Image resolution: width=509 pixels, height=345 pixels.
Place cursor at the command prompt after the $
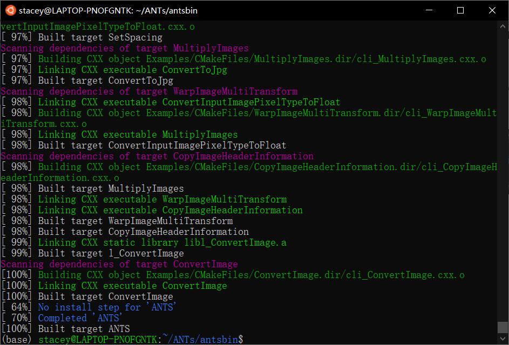point(248,340)
